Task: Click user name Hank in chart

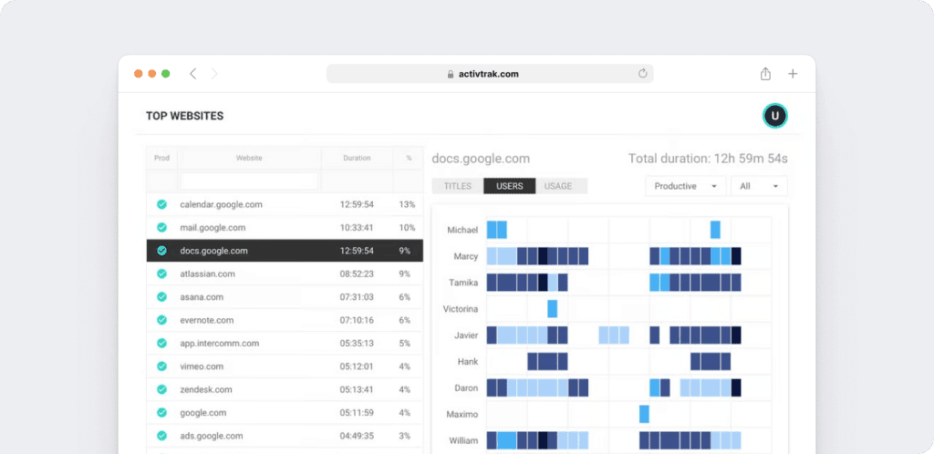Action: [x=468, y=361]
